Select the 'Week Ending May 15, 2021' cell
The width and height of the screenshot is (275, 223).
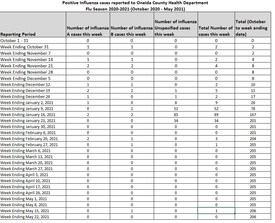[33, 211]
